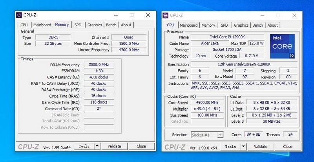Viewport: 314px width, 162px height.
Task: Open Mainboard tab in the CPU window
Action: coord(188,25)
